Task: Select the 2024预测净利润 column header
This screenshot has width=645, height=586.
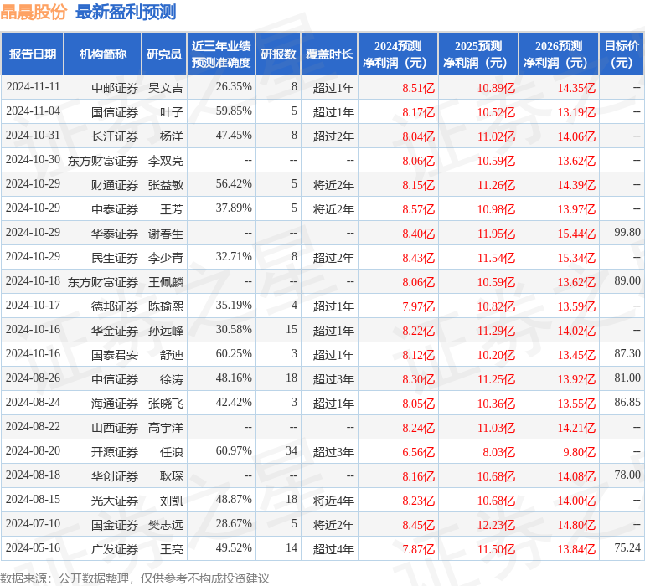Action: point(398,54)
